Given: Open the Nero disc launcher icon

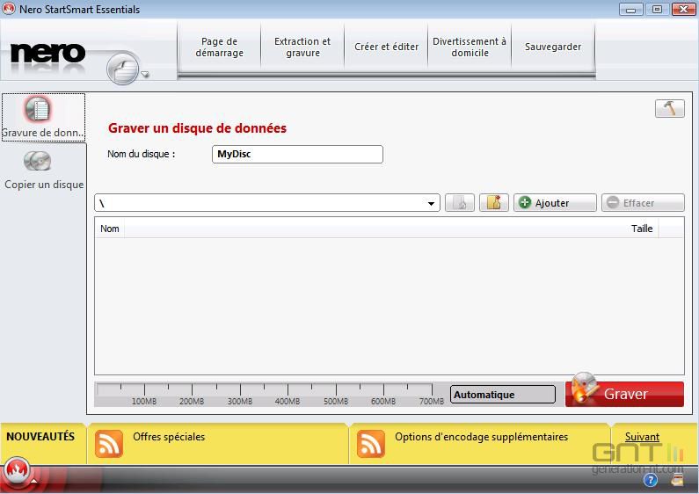Looking at the screenshot, I should point(122,69).
